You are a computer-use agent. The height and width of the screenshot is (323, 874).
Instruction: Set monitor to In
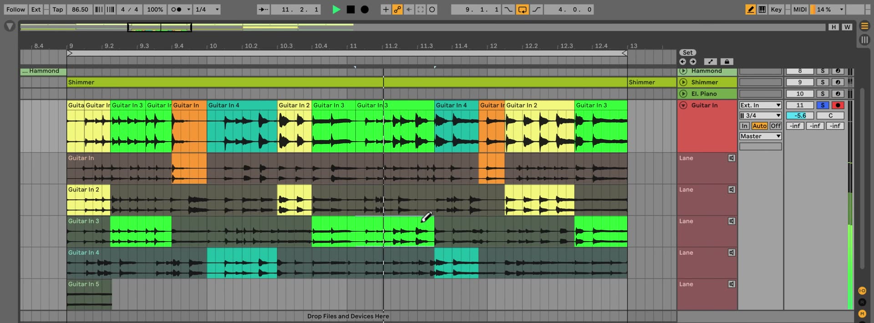click(744, 126)
